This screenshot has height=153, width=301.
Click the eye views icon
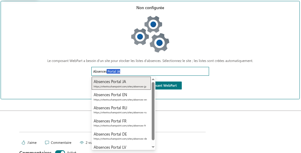click(82, 143)
